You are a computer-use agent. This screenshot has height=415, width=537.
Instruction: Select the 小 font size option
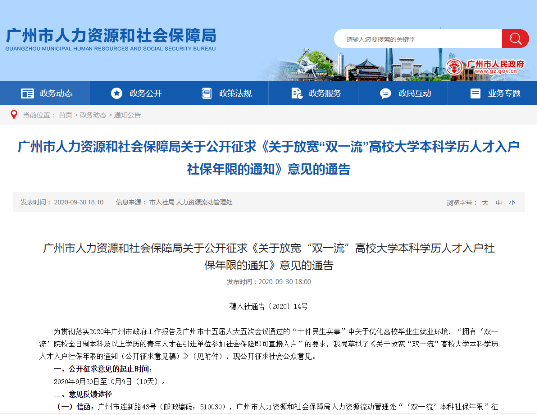[512, 202]
